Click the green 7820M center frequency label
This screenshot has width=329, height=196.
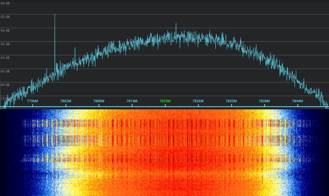[x=165, y=101]
